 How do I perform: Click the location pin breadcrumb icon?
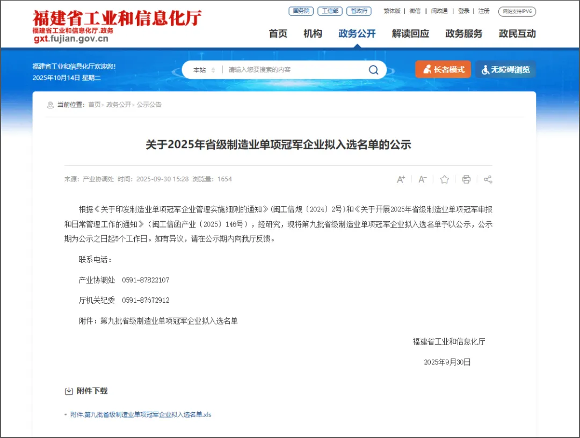[x=50, y=105]
